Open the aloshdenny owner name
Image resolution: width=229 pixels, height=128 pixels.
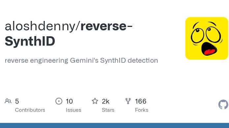(40, 26)
